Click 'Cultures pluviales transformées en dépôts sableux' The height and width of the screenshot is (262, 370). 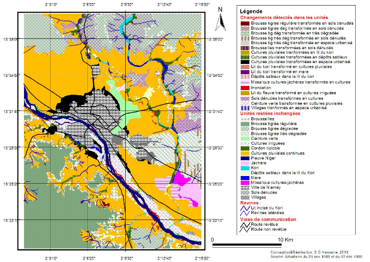(x=299, y=57)
